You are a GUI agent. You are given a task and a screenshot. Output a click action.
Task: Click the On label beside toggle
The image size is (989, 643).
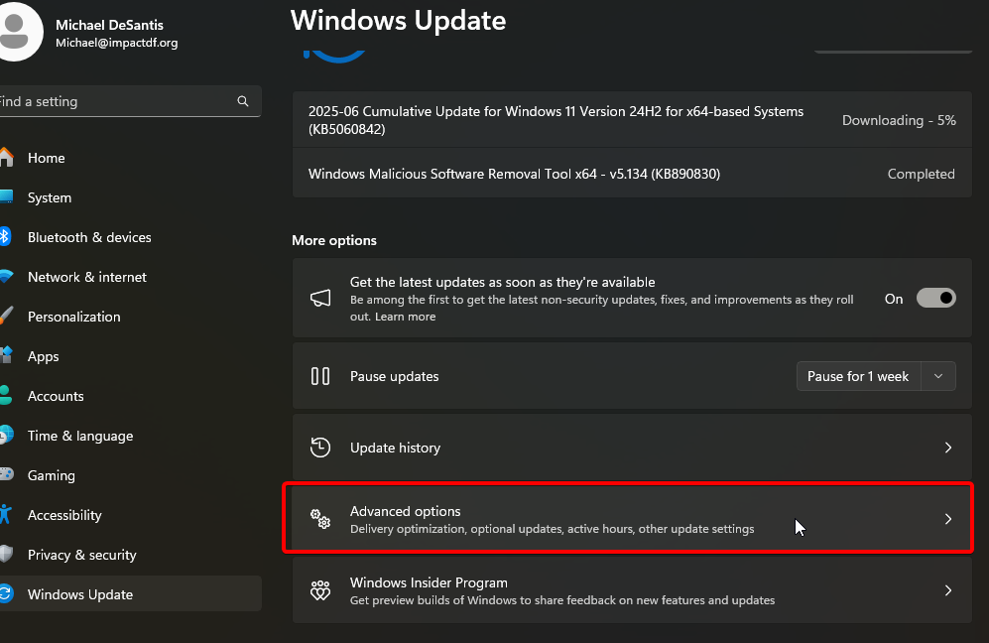pyautogui.click(x=894, y=299)
